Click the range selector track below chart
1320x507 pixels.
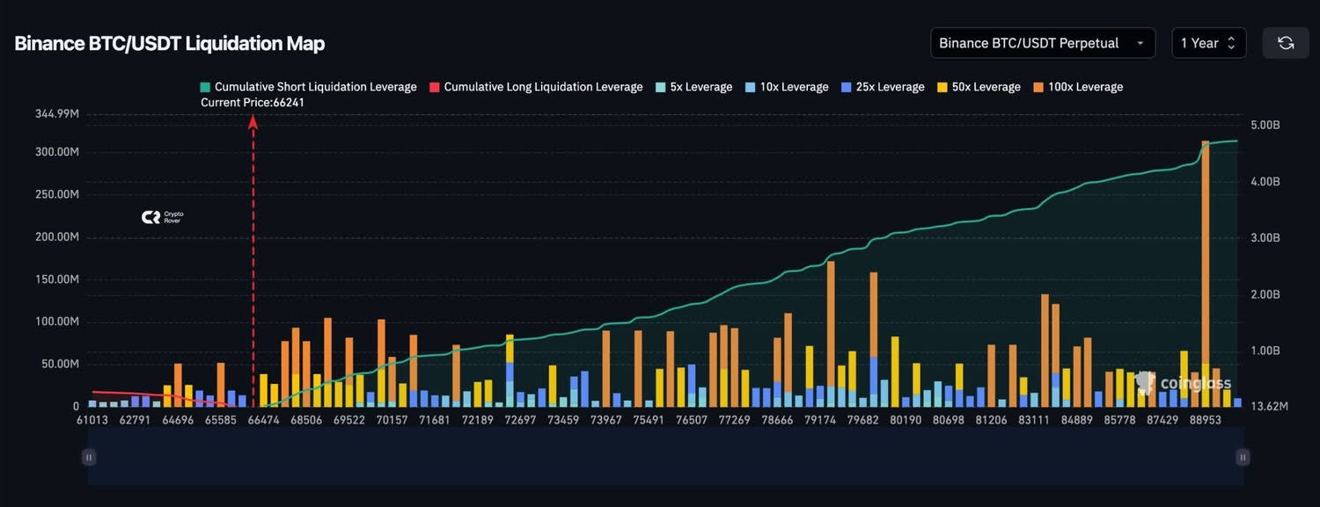pyautogui.click(x=665, y=457)
